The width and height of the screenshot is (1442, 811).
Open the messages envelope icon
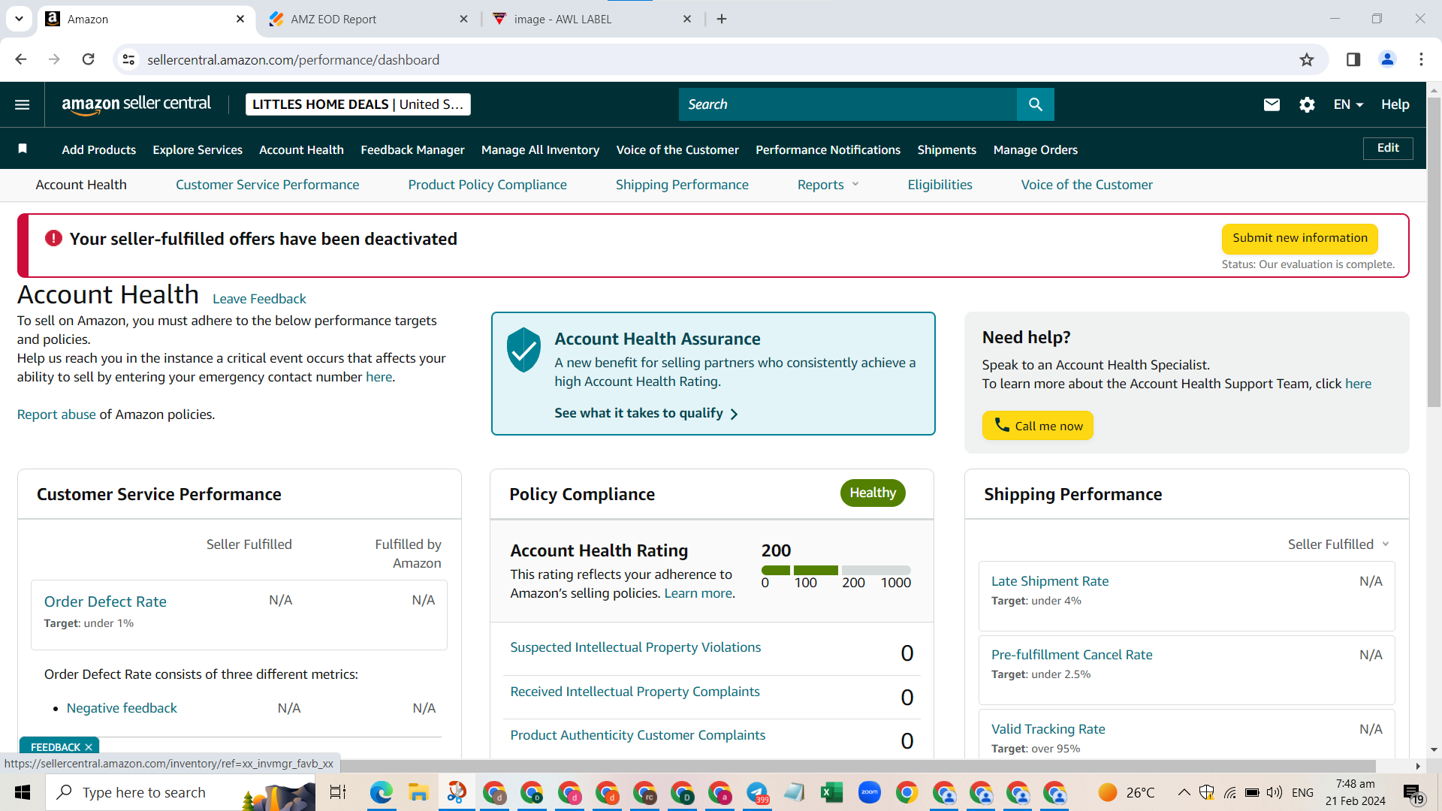[1272, 104]
